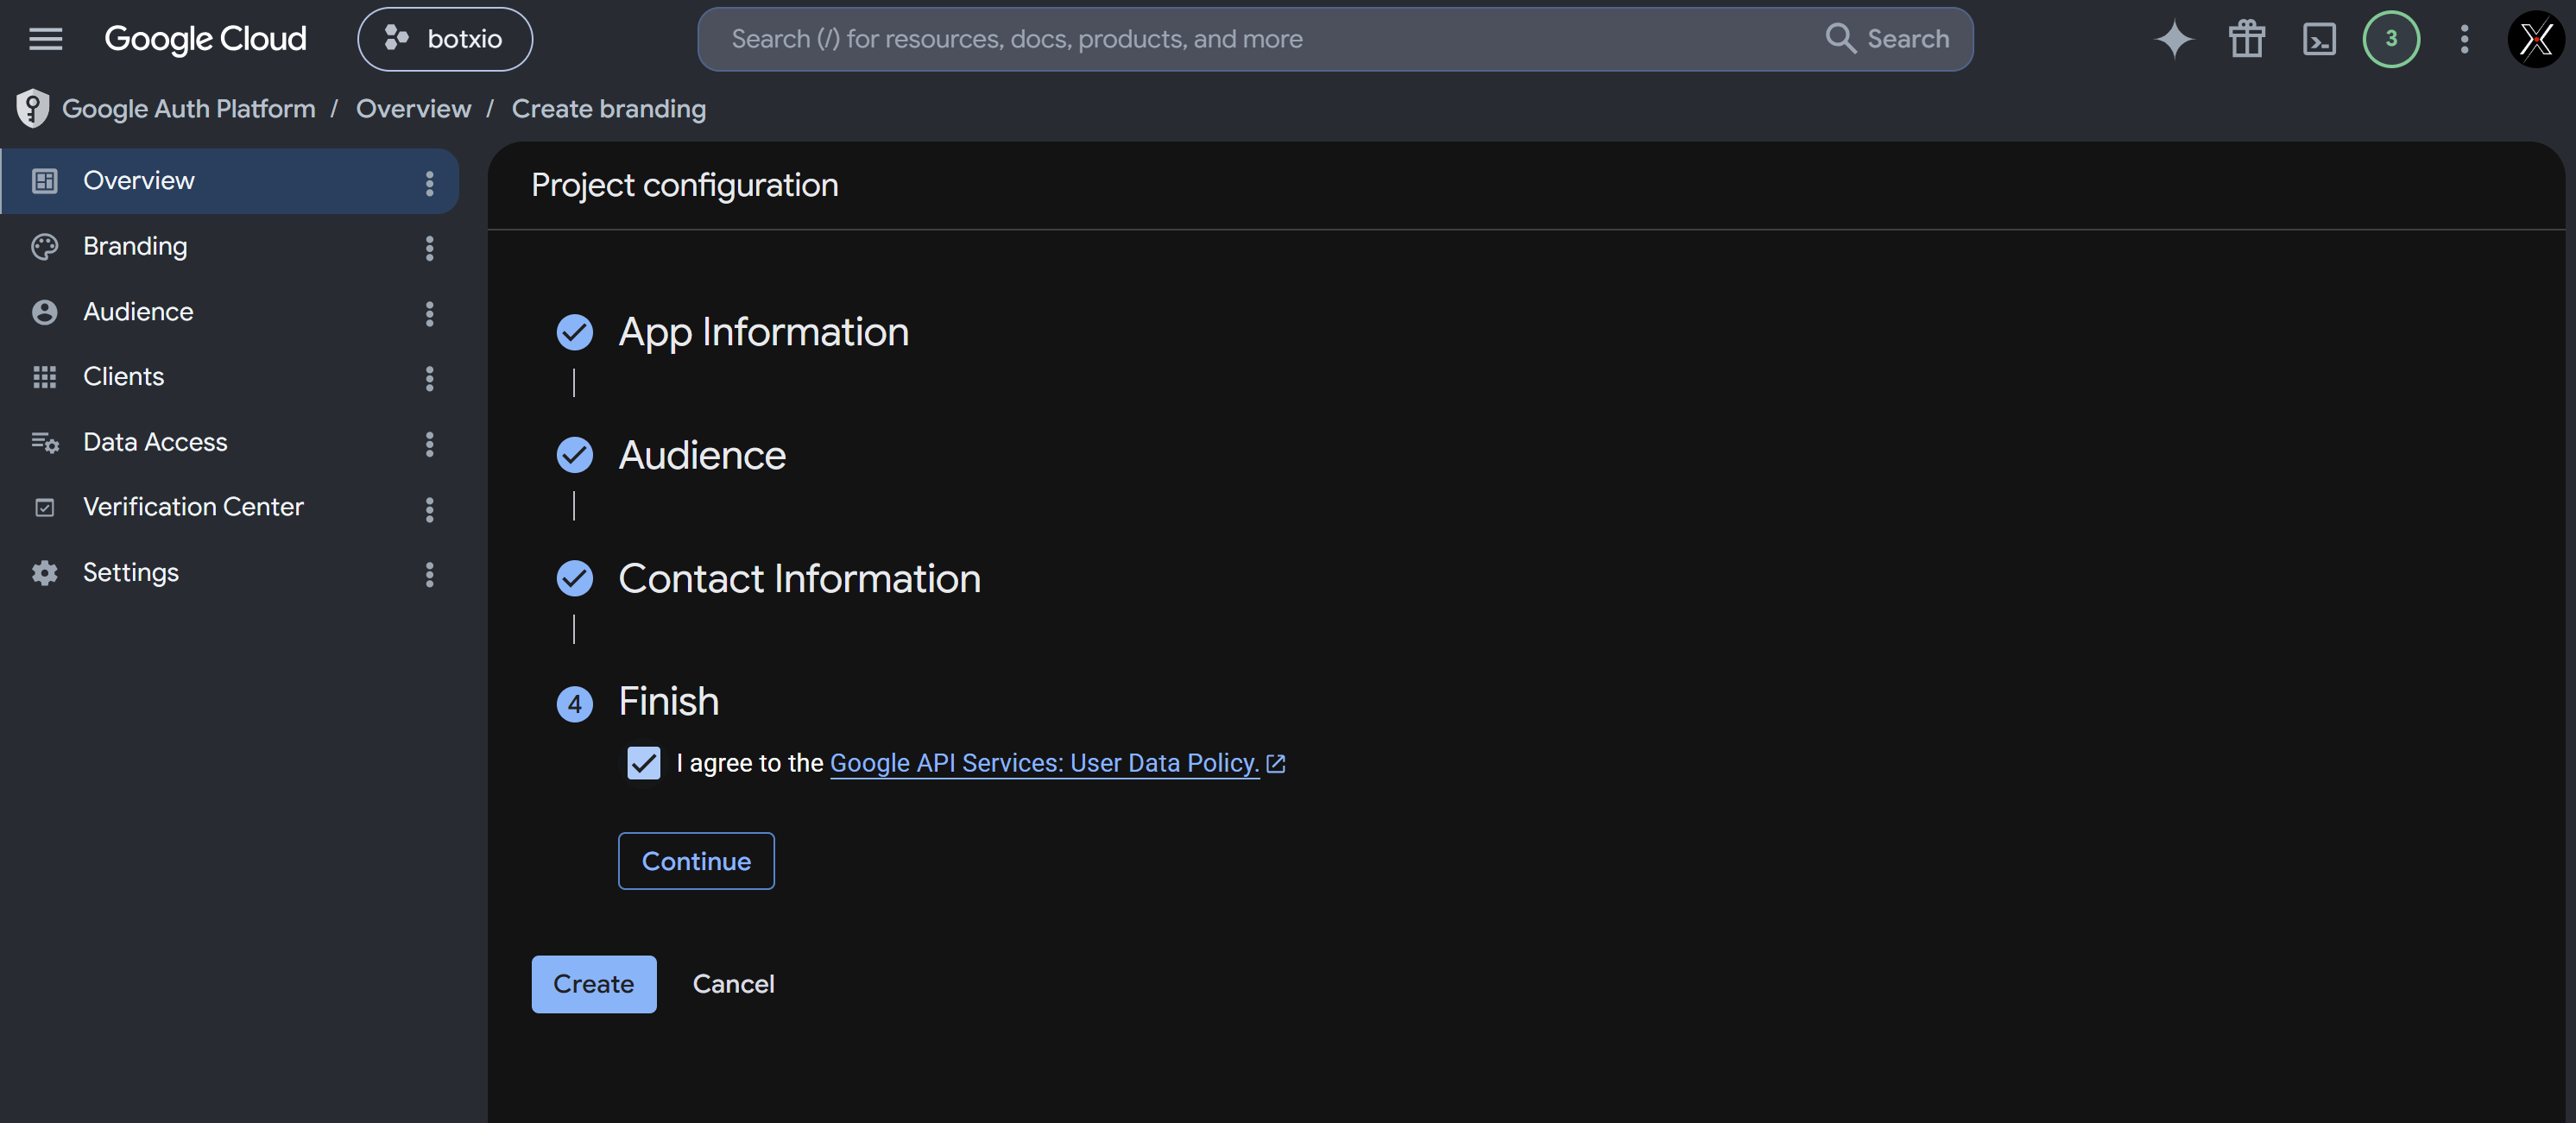Viewport: 2576px width, 1123px height.
Task: Activate Cloud Shell terminal icon
Action: click(2319, 39)
